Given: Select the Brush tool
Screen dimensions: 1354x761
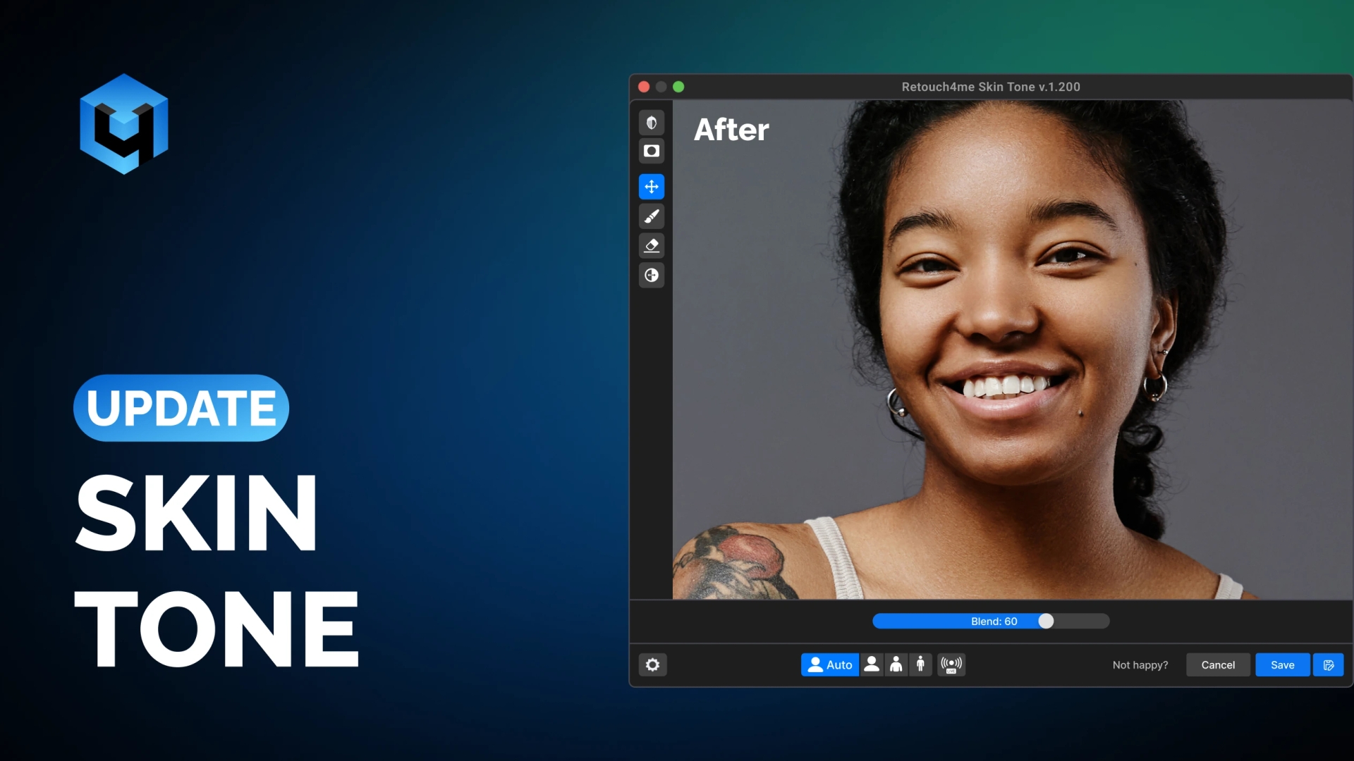Looking at the screenshot, I should point(652,216).
